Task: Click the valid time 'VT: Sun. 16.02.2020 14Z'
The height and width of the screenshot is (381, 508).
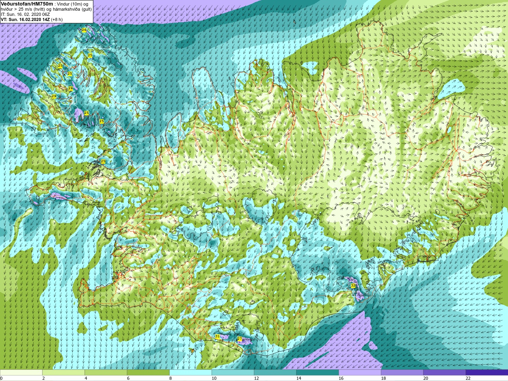Action: tap(25, 19)
